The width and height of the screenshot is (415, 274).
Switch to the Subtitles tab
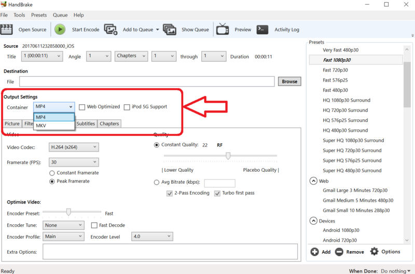86,124
